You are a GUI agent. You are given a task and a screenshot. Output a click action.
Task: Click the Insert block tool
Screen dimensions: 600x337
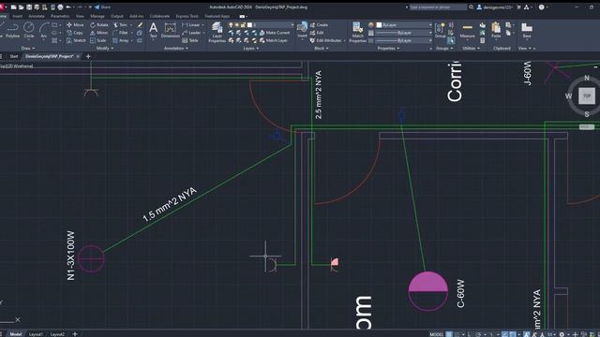coord(302,30)
